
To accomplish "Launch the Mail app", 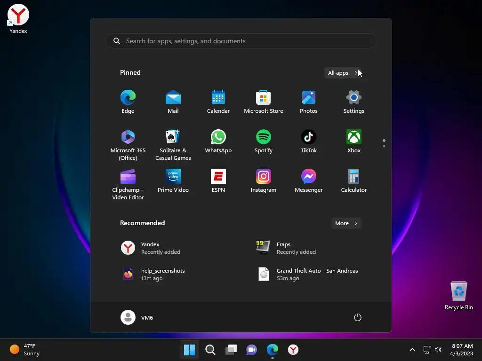I will click(173, 102).
